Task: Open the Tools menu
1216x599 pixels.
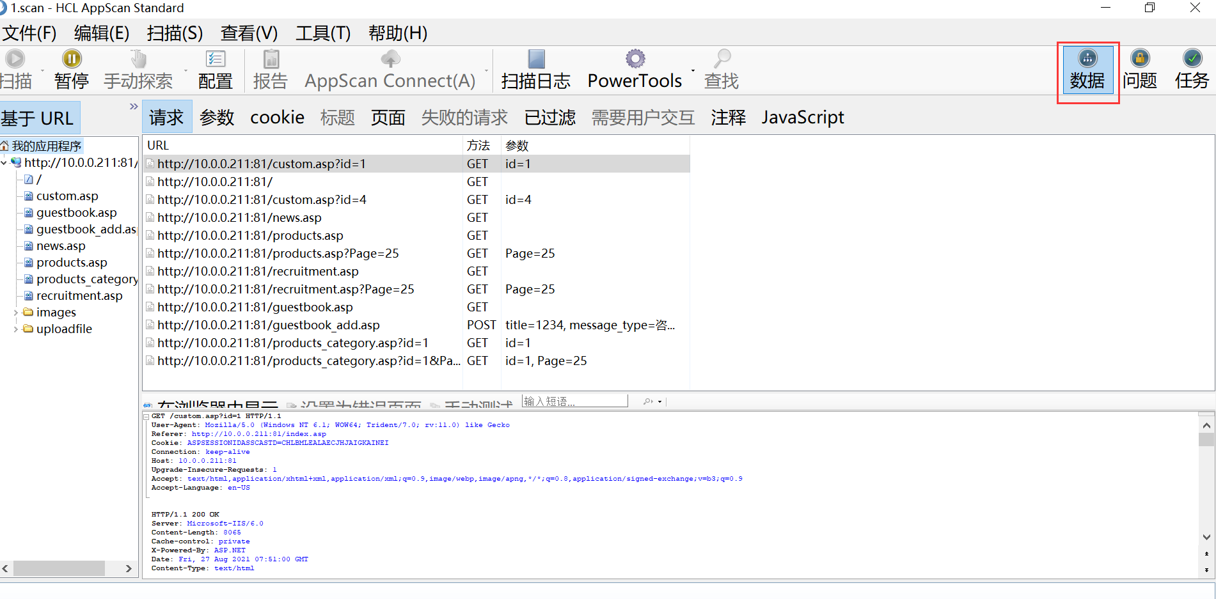Action: 323,33
